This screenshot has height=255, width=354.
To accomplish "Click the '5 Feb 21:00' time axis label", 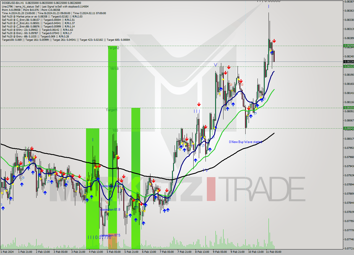I will [131, 252].
